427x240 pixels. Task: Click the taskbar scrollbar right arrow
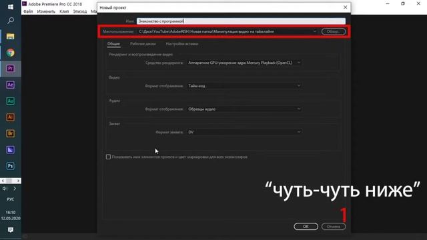click(x=18, y=181)
